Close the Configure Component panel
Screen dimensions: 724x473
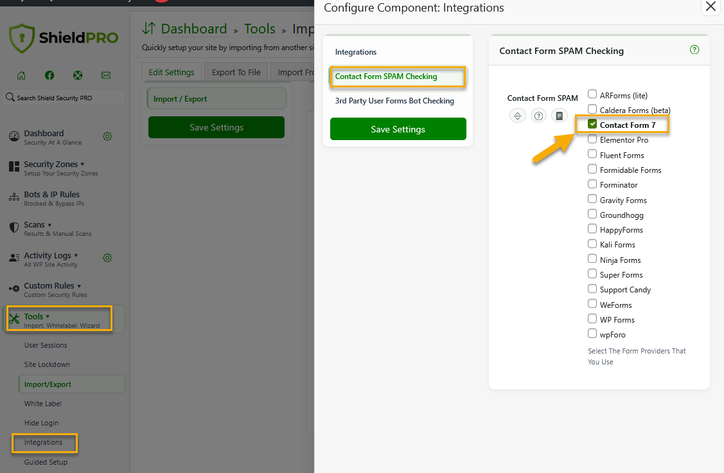[x=711, y=7]
